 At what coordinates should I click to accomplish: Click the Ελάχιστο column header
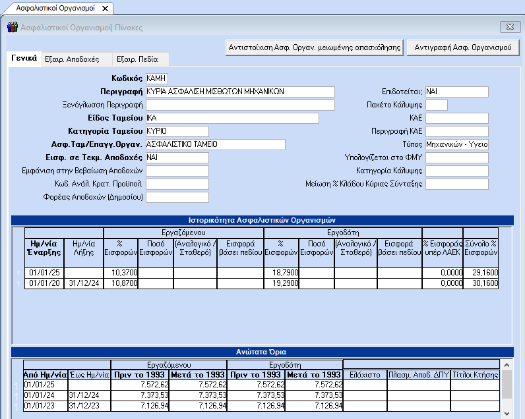click(x=365, y=375)
